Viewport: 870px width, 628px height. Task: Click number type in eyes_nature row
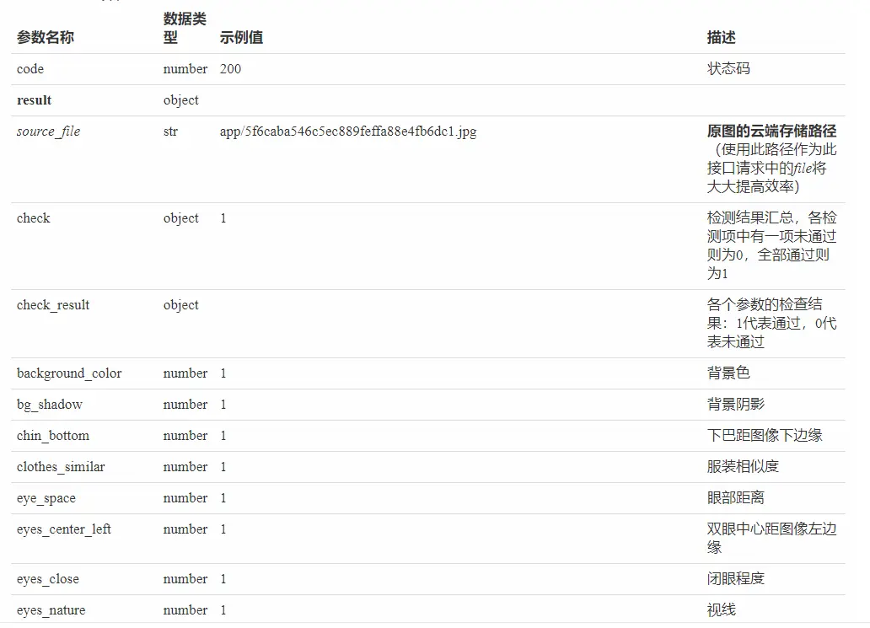pyautogui.click(x=185, y=610)
